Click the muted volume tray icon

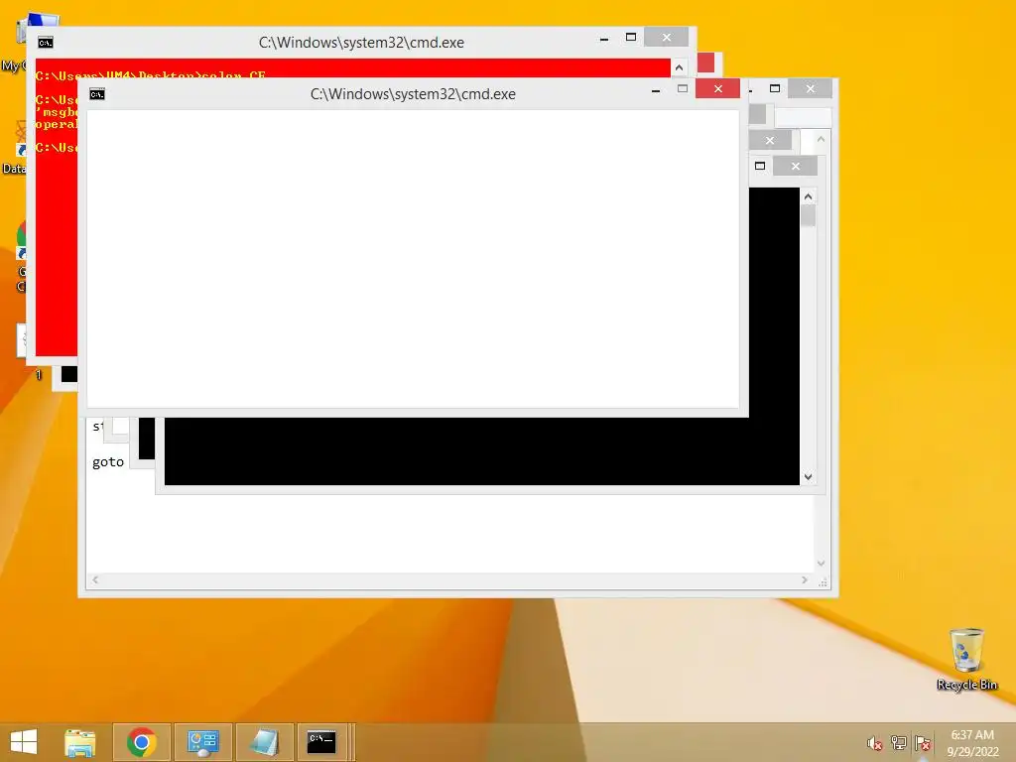875,743
